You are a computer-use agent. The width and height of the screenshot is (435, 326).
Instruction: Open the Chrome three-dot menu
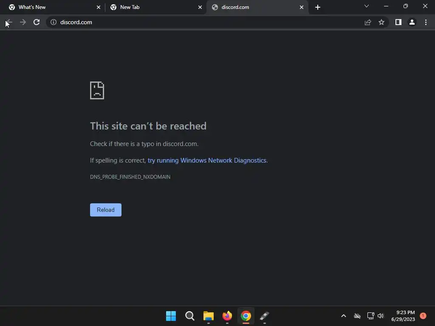(426, 22)
